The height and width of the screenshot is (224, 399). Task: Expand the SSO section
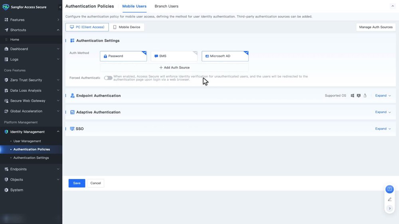(x=383, y=129)
